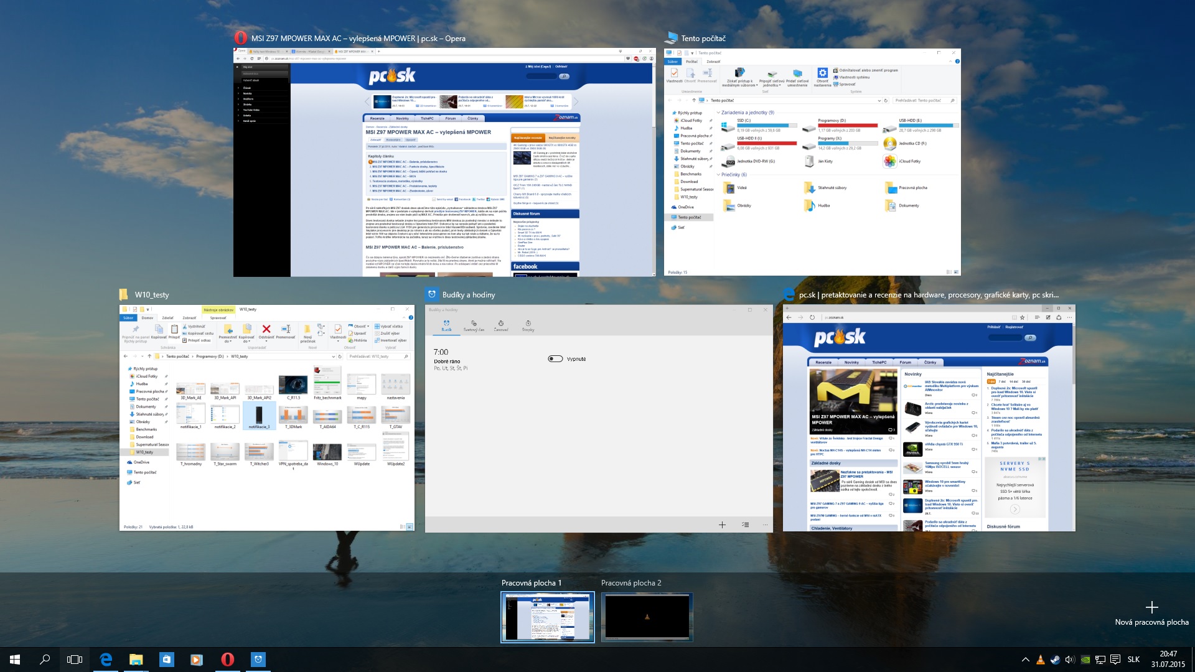Open the Súbor menu in W10_testy

coord(128,318)
